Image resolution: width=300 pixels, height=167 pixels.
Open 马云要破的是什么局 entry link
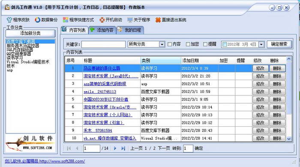tap(102, 68)
